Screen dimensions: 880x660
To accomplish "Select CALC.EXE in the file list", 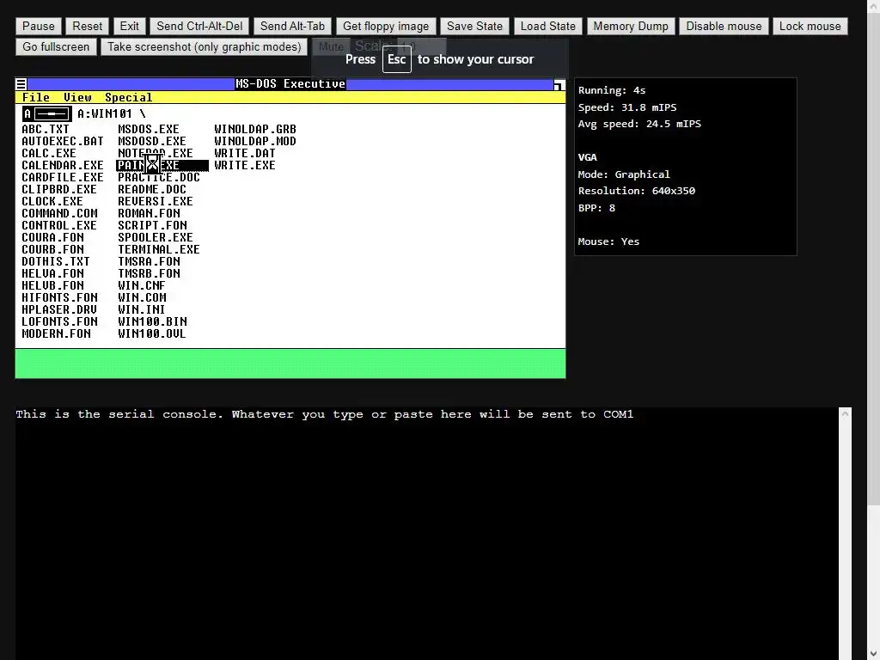I will click(49, 153).
